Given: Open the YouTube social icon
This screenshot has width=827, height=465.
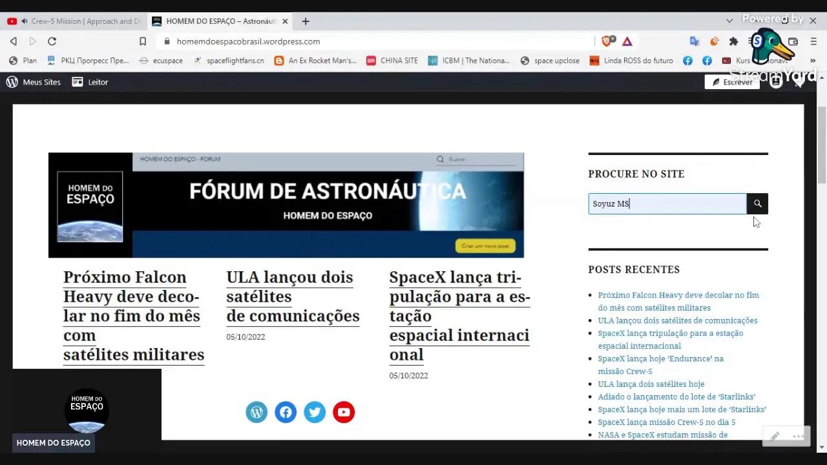Looking at the screenshot, I should coord(344,412).
